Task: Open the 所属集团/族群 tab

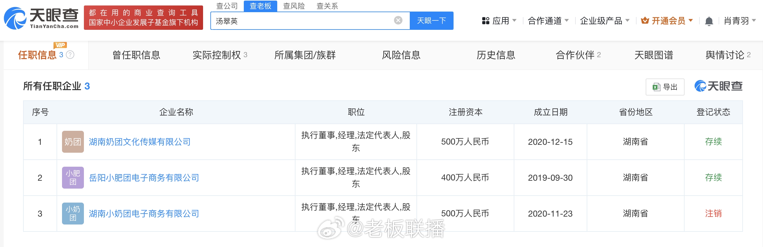Action: tap(305, 55)
